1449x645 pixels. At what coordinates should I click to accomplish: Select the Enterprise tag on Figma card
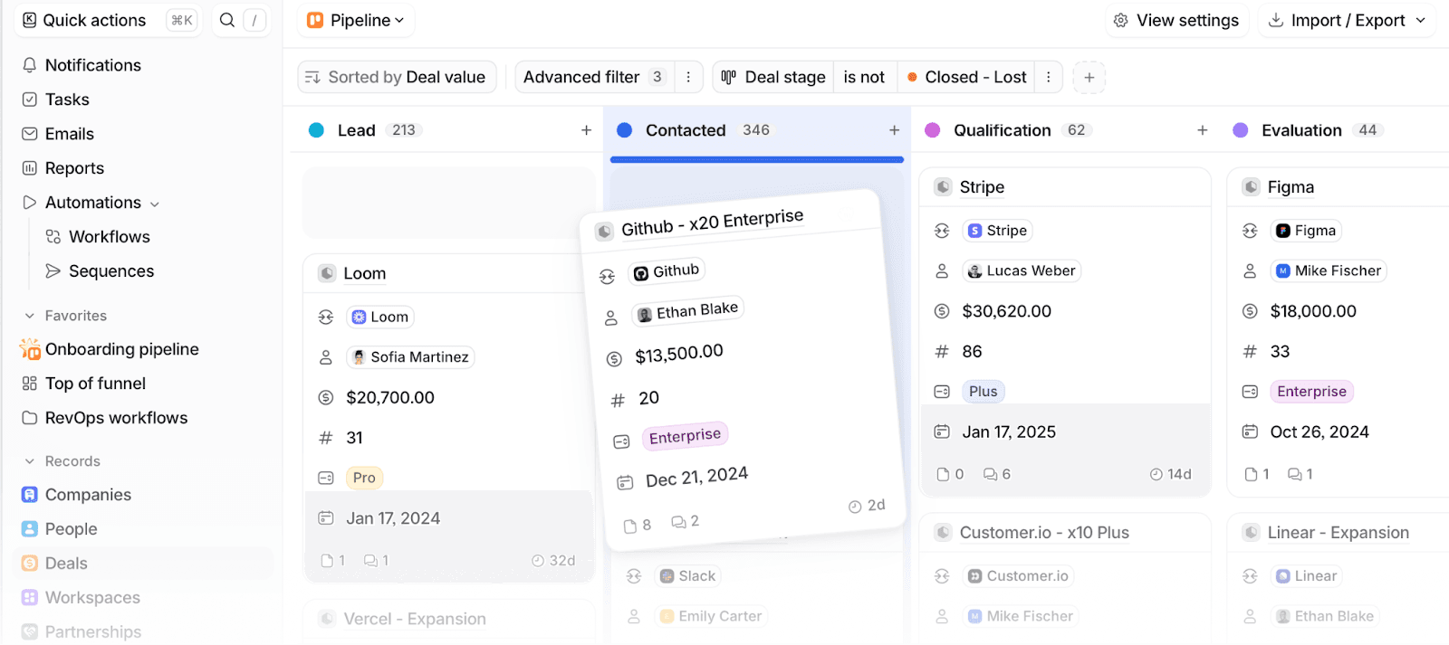(1310, 392)
